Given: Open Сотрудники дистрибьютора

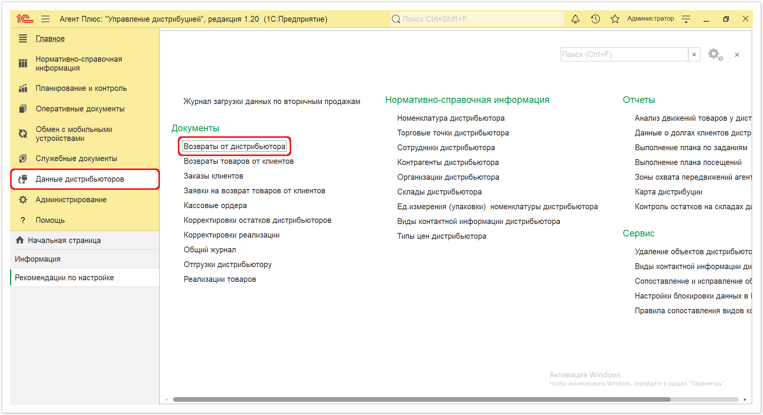Looking at the screenshot, I should (x=446, y=148).
